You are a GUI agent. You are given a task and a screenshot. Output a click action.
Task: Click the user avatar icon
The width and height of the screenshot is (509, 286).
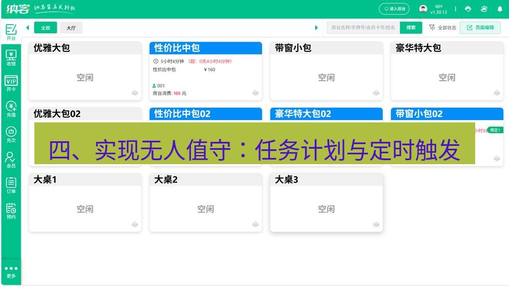coord(423,9)
